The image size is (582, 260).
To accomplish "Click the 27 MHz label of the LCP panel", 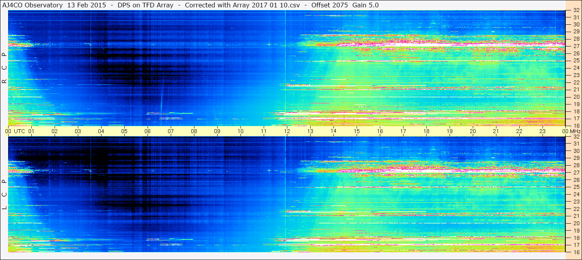I will pyautogui.click(x=576, y=173).
